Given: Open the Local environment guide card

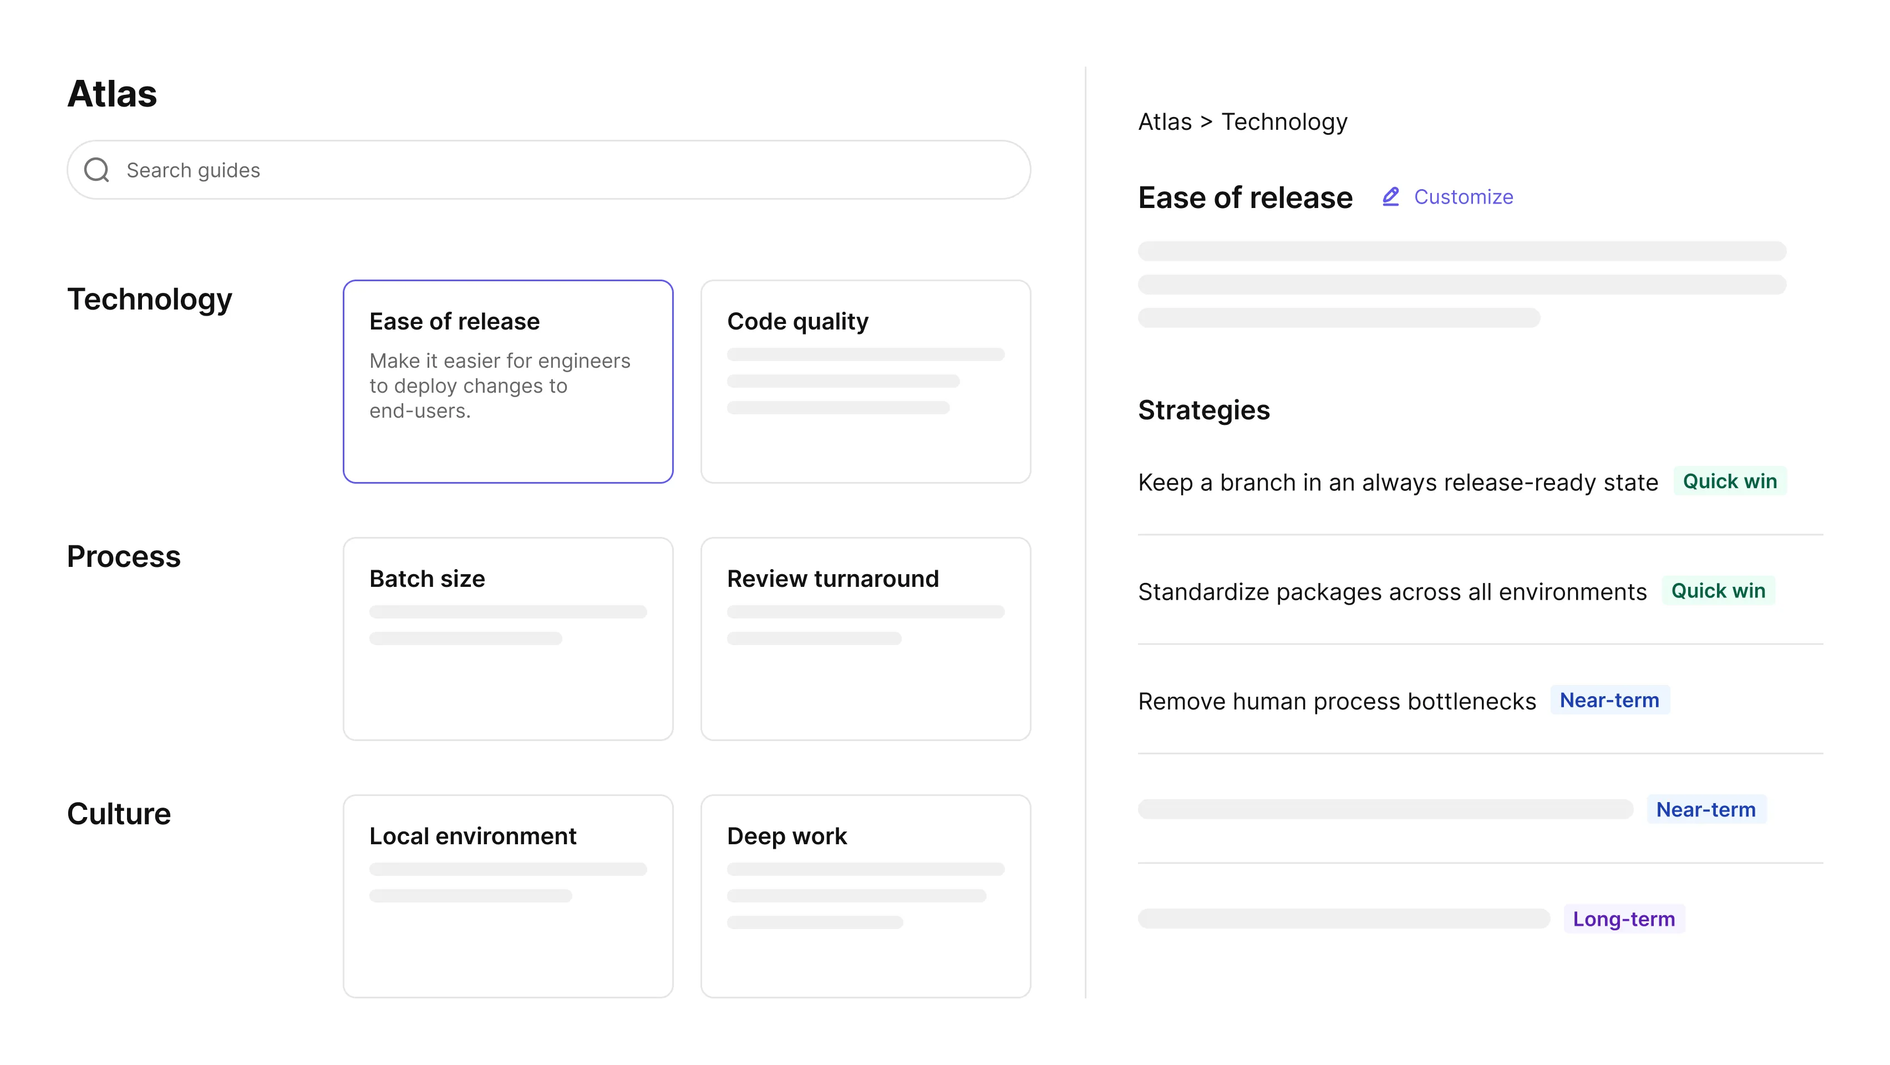Looking at the screenshot, I should [x=508, y=895].
